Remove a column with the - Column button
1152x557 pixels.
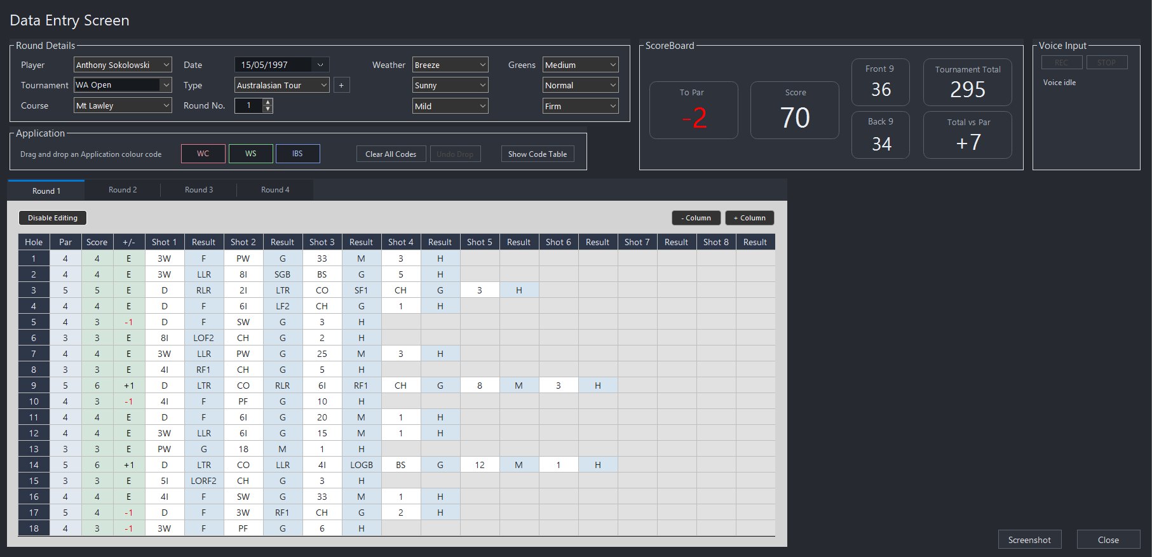point(696,218)
